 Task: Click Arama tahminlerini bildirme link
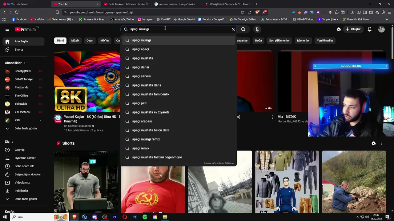(x=219, y=163)
